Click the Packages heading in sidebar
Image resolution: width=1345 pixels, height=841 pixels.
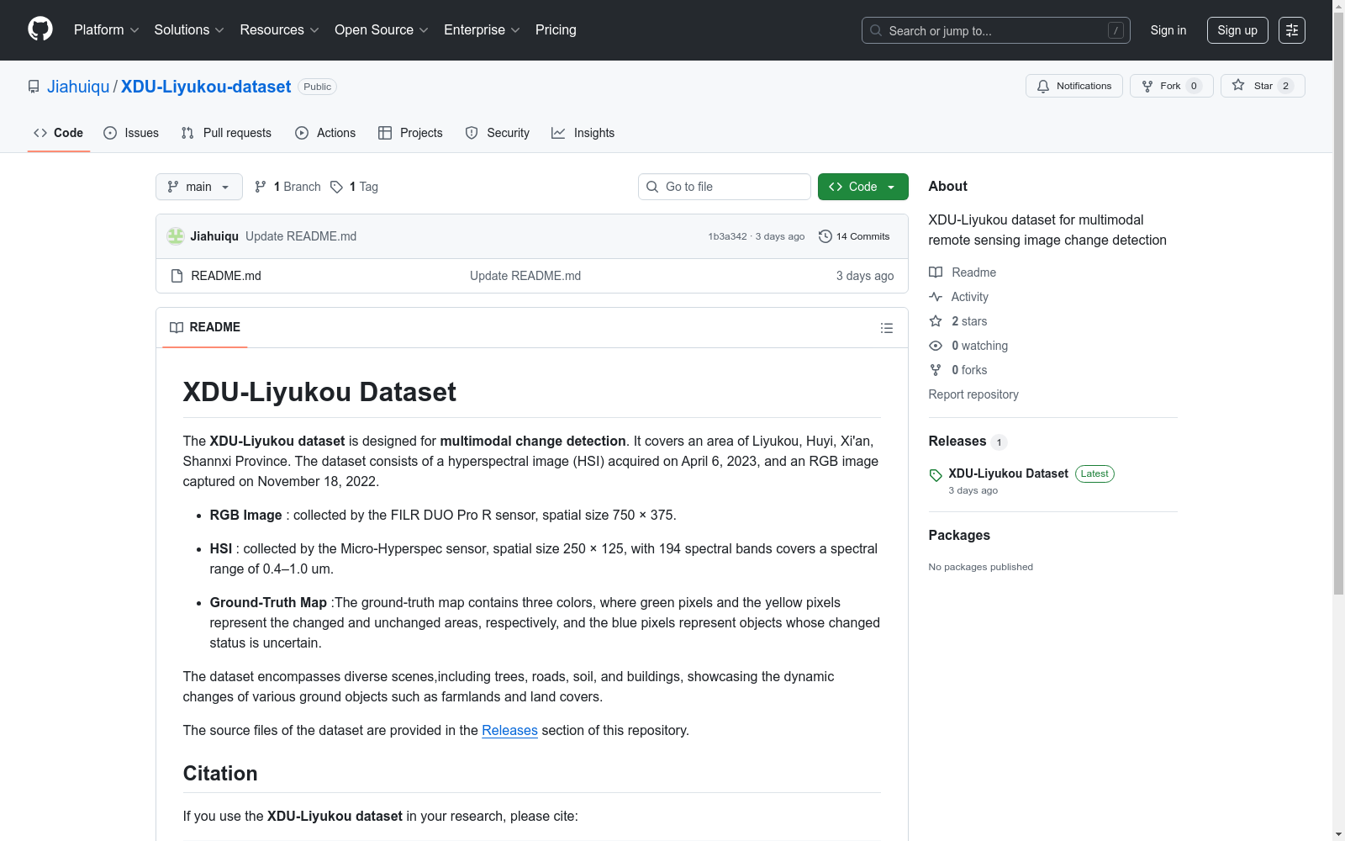(959, 535)
